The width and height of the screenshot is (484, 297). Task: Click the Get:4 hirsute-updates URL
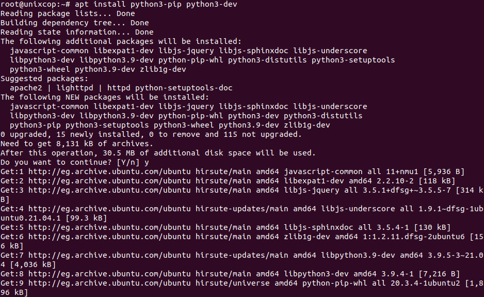(x=109, y=209)
